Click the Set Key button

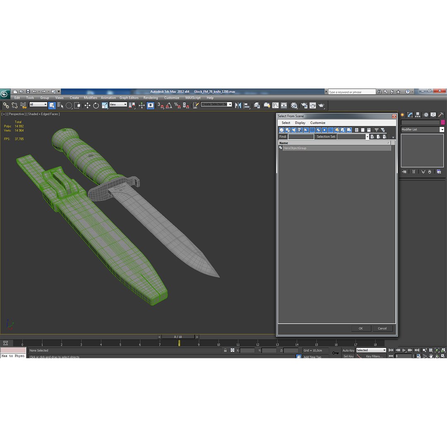coord(348,356)
